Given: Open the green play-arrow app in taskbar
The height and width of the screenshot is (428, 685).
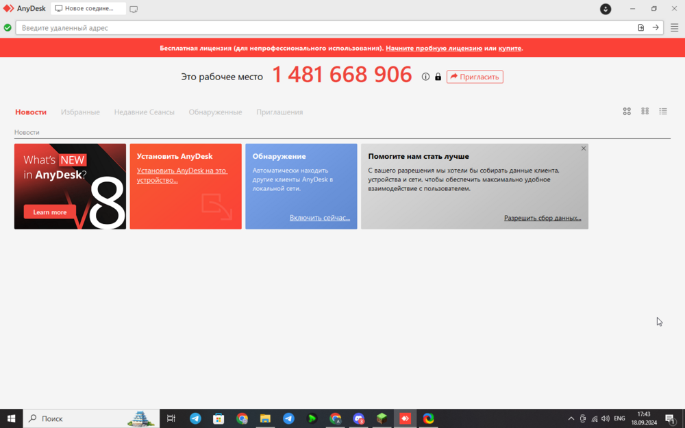Looking at the screenshot, I should (x=312, y=418).
